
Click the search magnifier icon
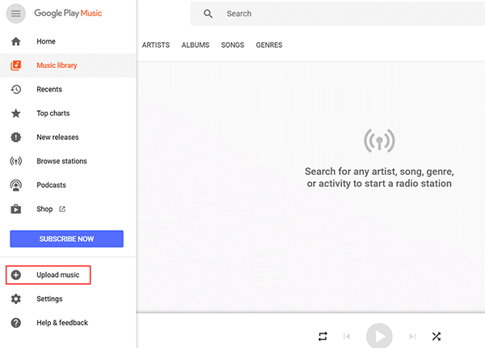(x=208, y=14)
